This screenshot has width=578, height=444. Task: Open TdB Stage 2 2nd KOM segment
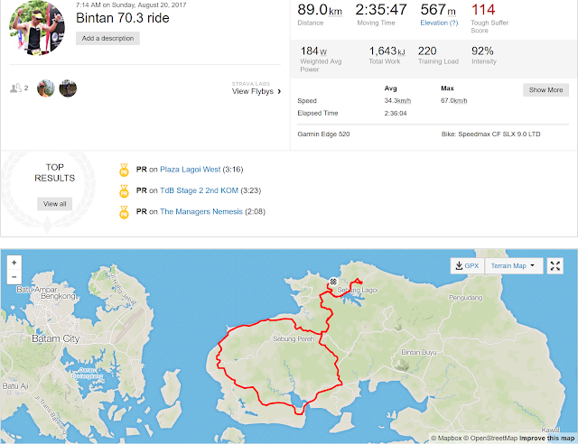coord(199,190)
